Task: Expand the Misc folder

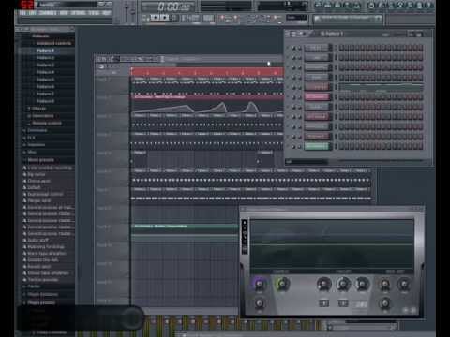Action: point(32,152)
